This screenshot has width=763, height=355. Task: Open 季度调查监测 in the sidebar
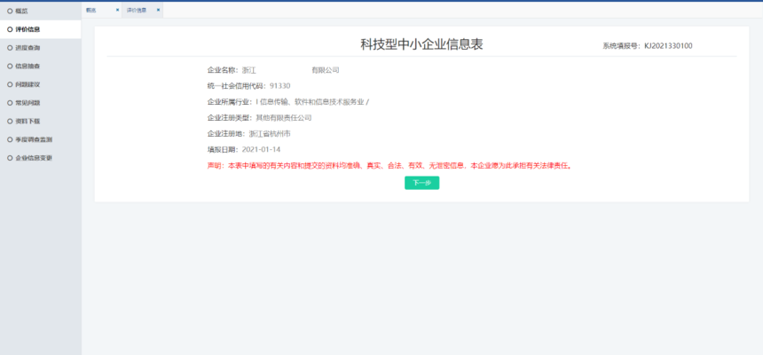(40, 139)
